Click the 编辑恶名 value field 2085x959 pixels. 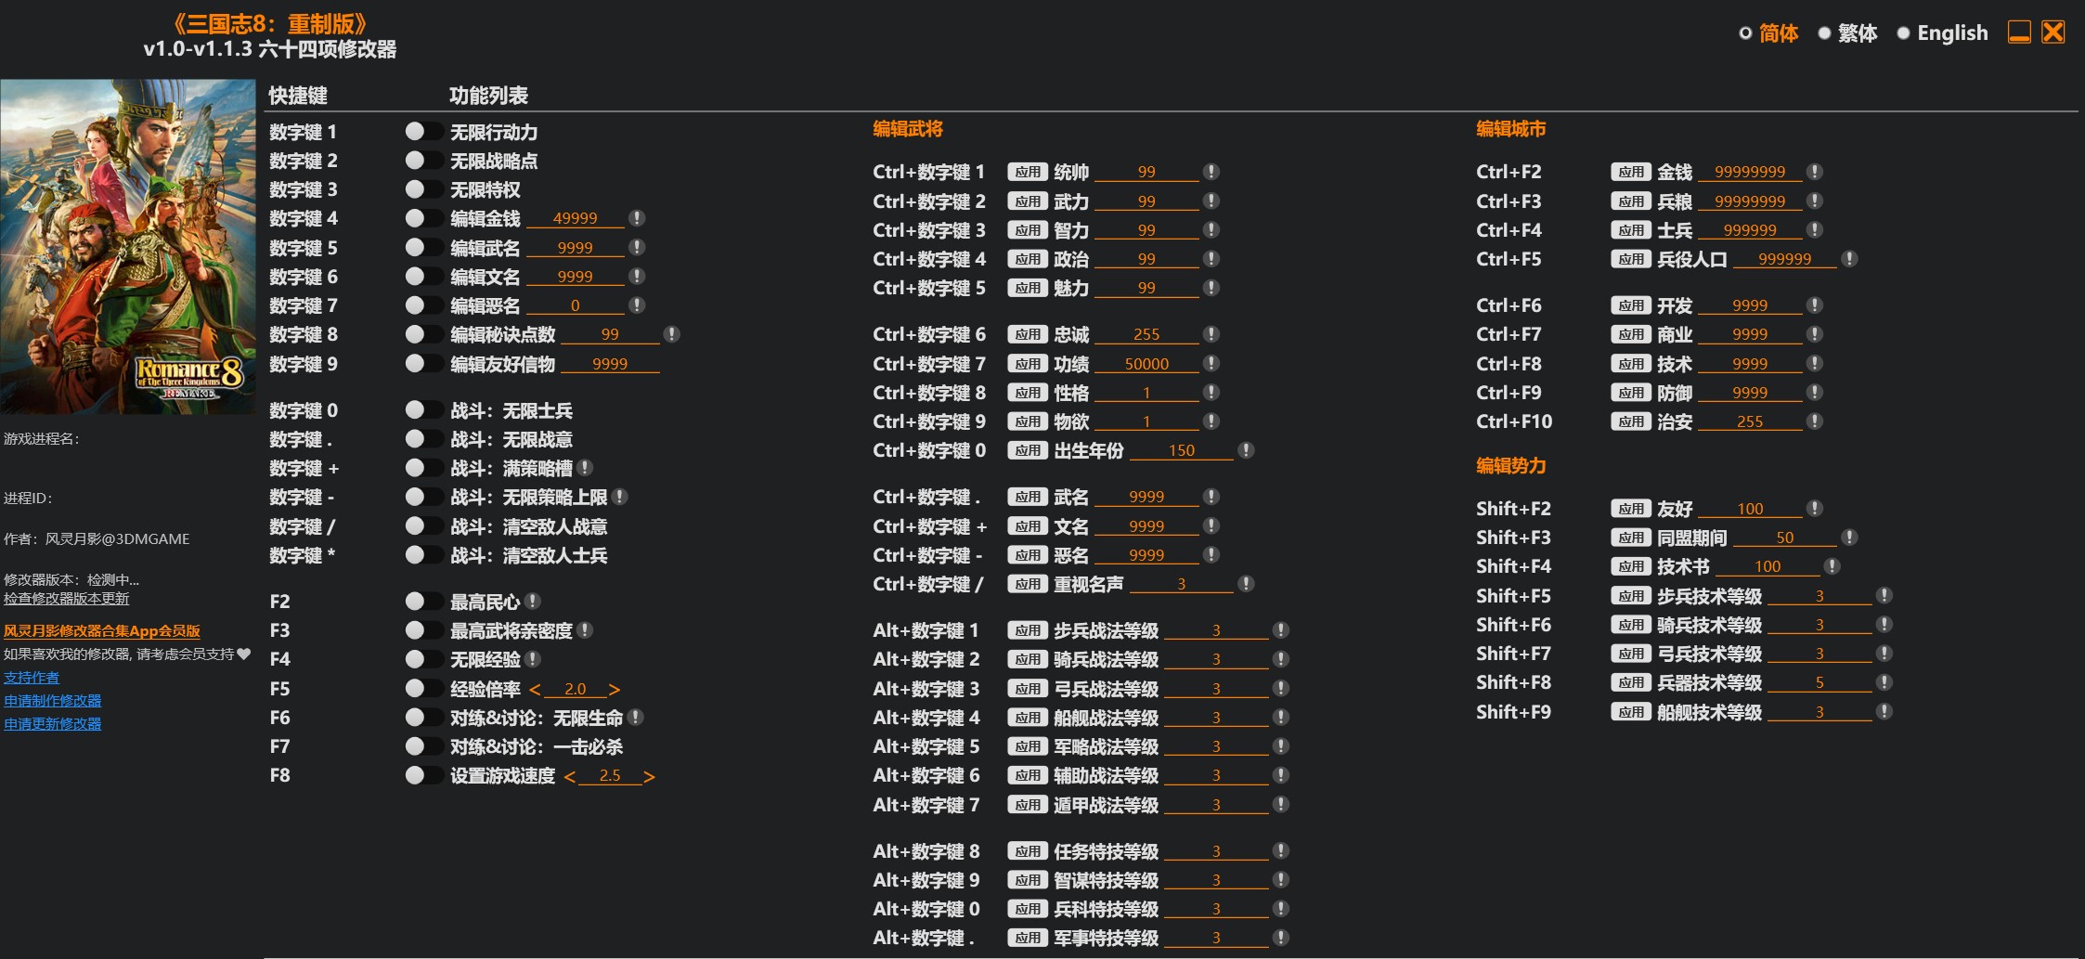pos(576,305)
